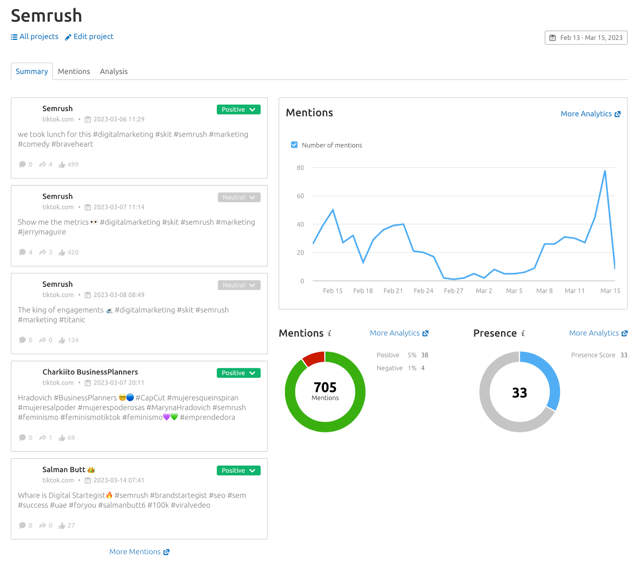Click comment icon on the 2023-03-06 mention

click(x=22, y=165)
